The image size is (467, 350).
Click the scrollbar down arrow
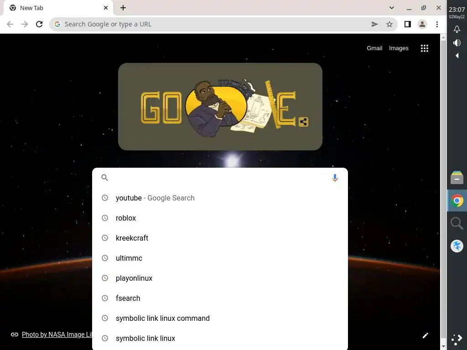coord(443,347)
